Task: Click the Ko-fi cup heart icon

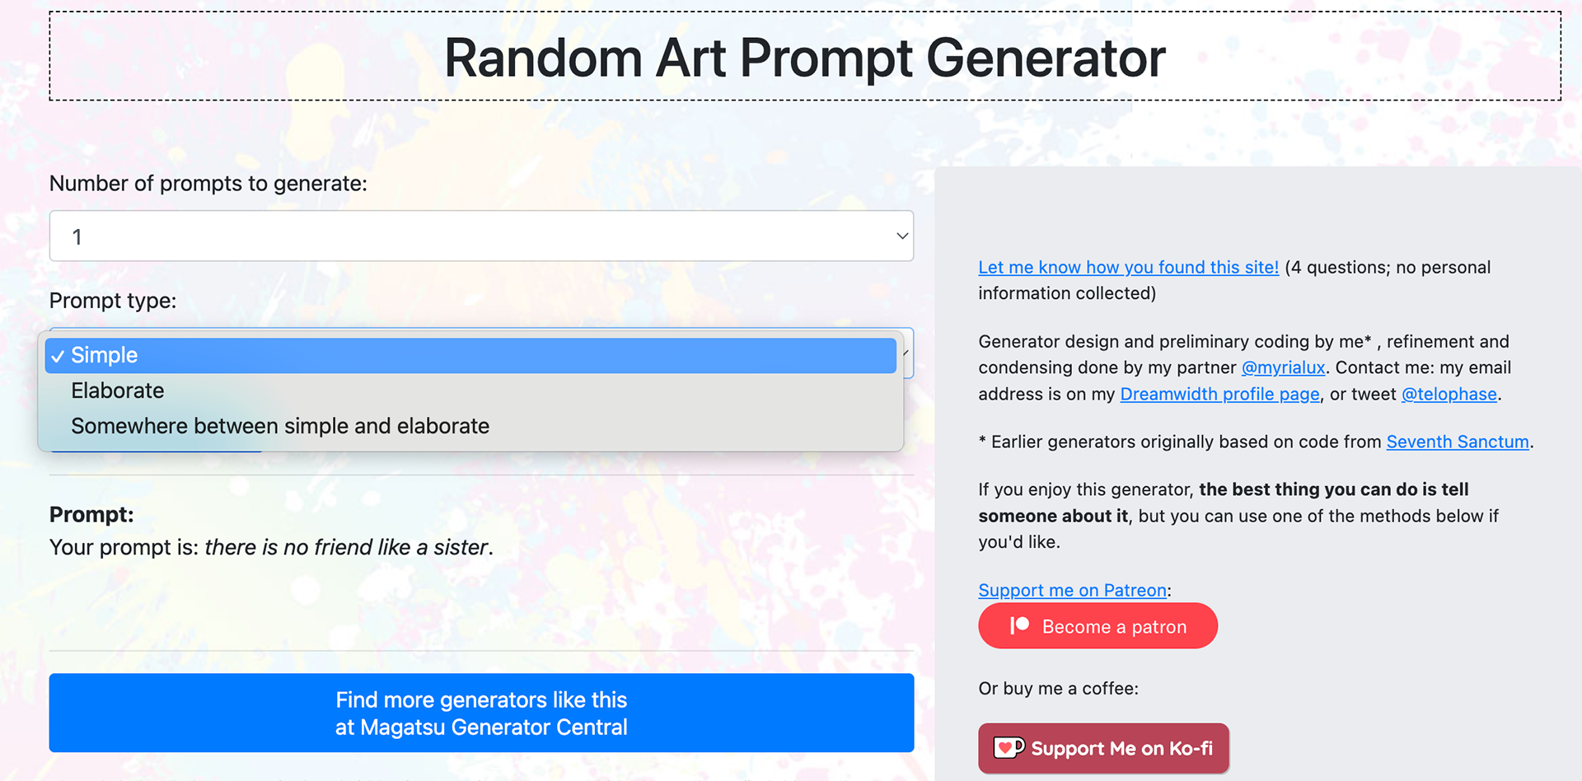Action: click(1009, 748)
